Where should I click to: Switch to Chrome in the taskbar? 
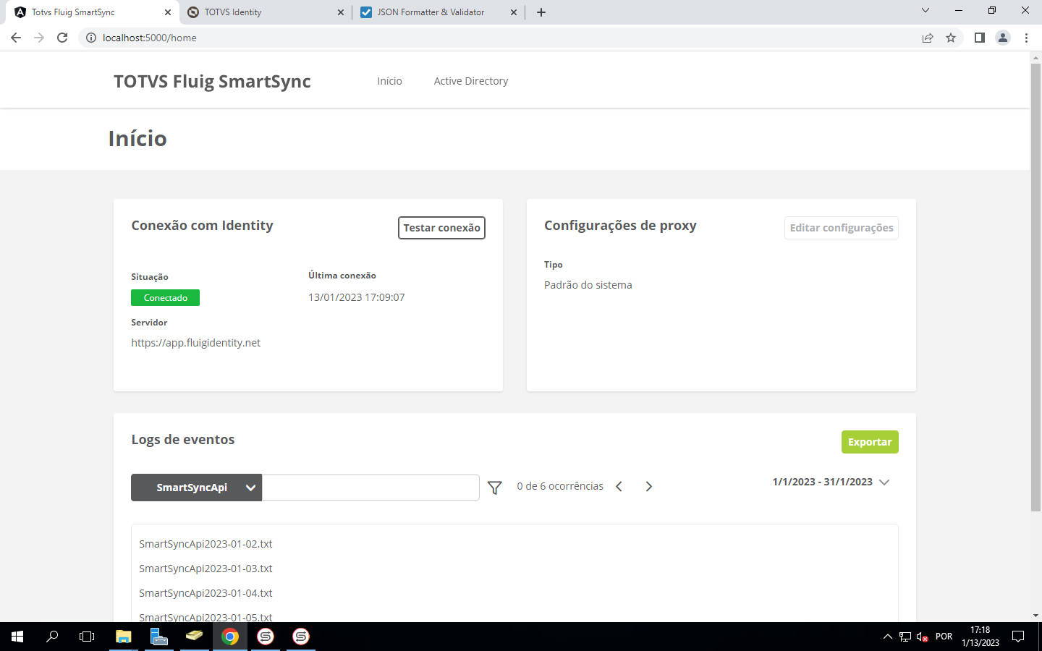[230, 637]
